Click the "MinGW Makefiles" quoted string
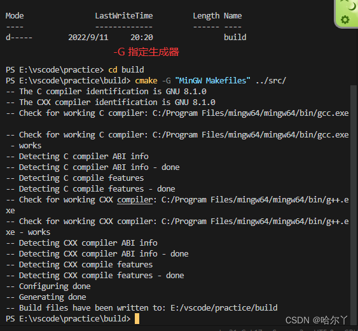Viewport: 358px width, 331px height. point(212,80)
